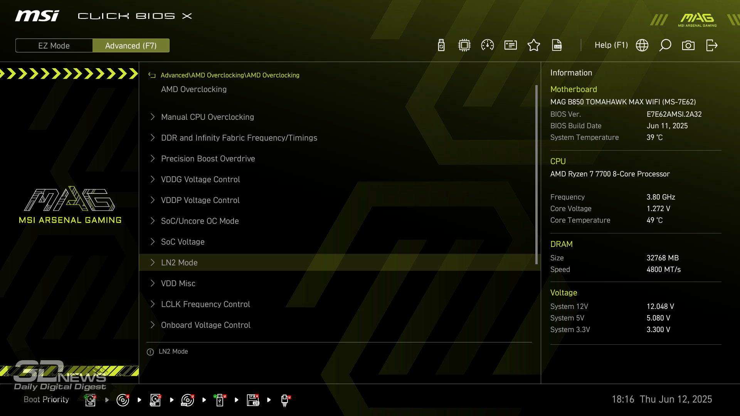
Task: Select the USB floppy boot device icon
Action: (x=253, y=400)
